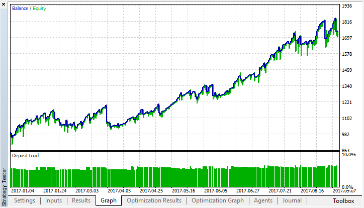The height and width of the screenshot is (208, 364).
Task: Click the 2017.03.03 date label
Action: click(x=87, y=190)
